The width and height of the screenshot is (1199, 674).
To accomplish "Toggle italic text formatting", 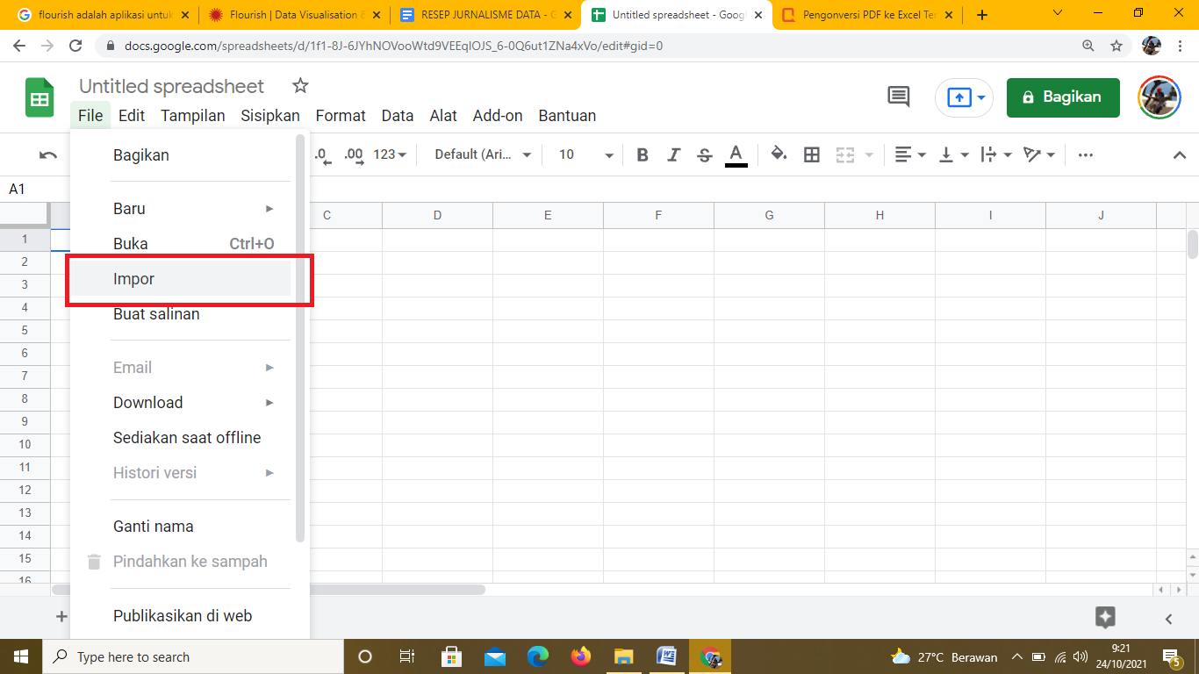I will click(673, 155).
